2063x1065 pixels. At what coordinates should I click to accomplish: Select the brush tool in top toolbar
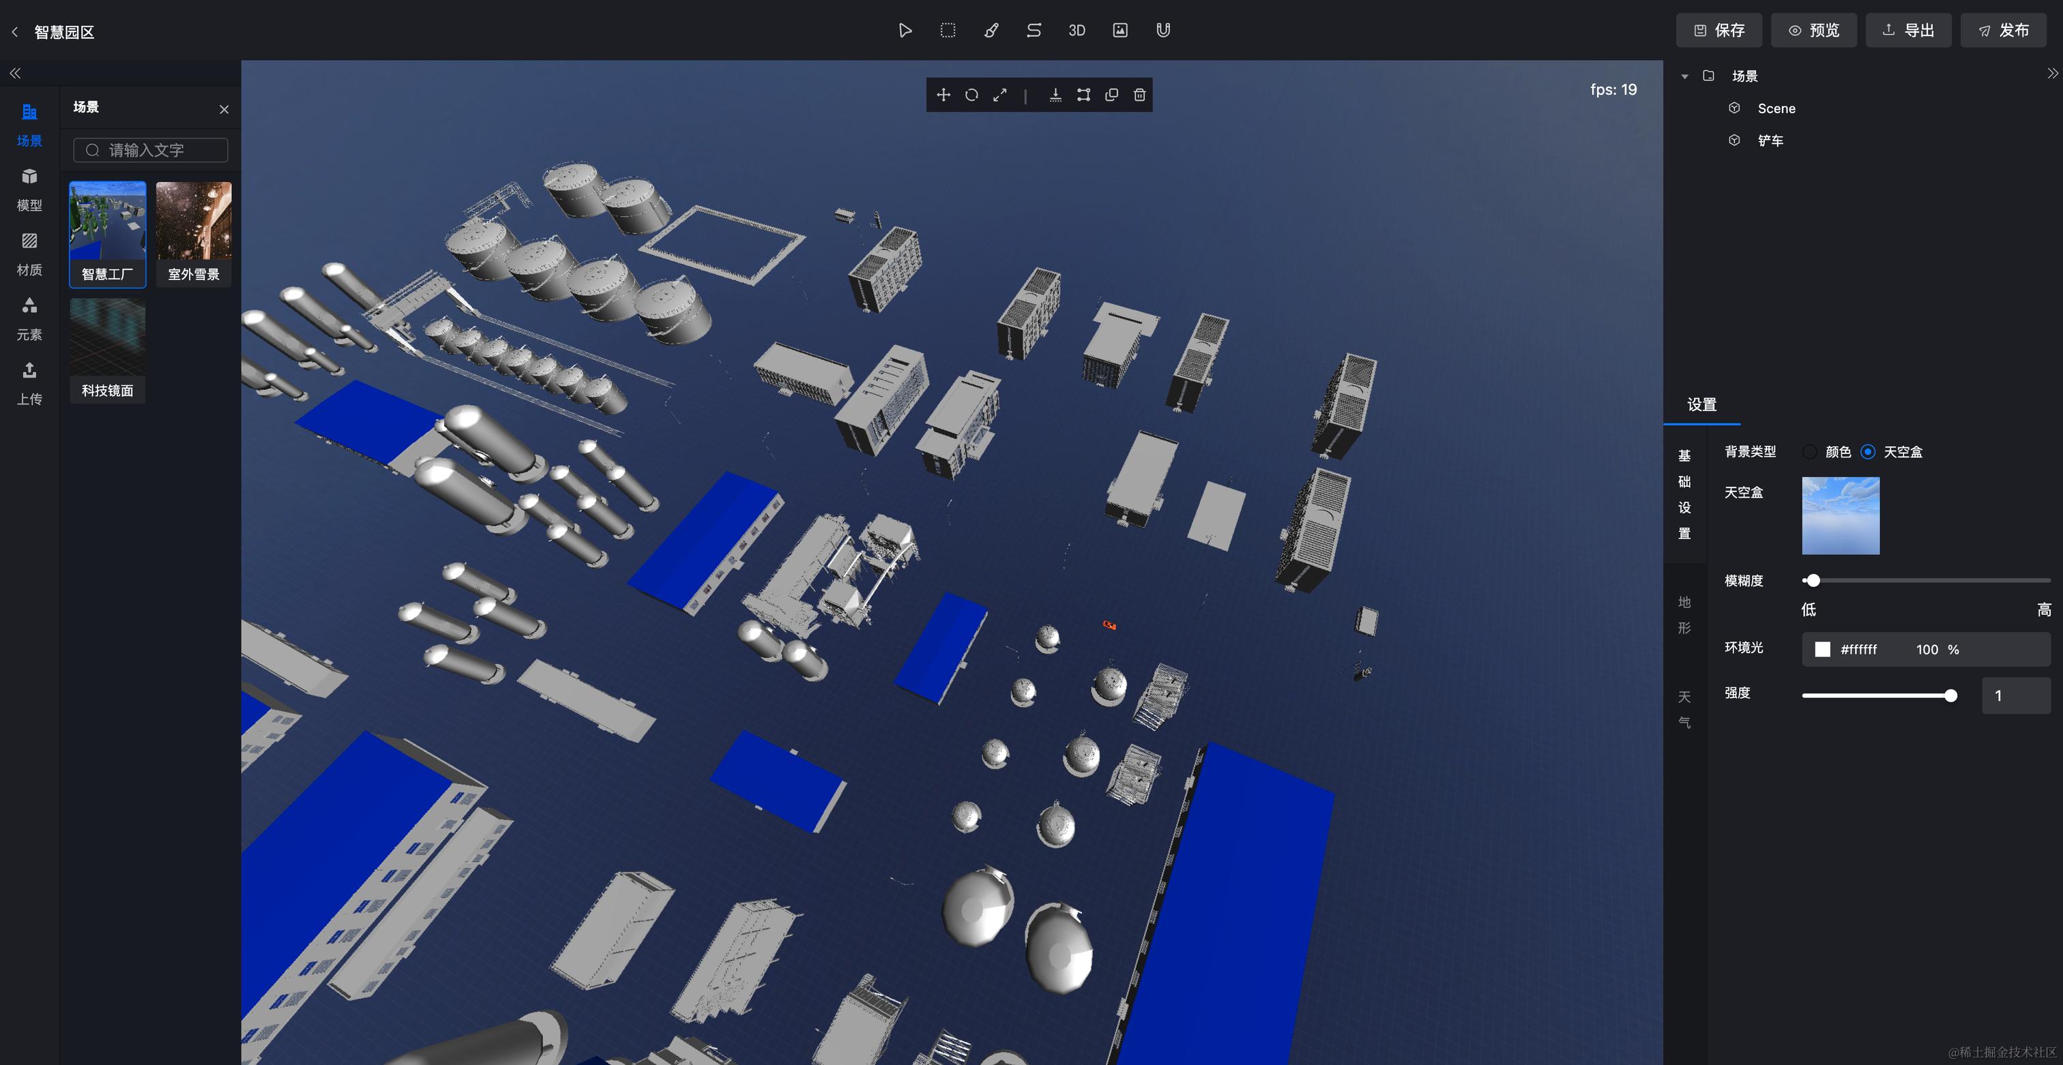coord(991,31)
